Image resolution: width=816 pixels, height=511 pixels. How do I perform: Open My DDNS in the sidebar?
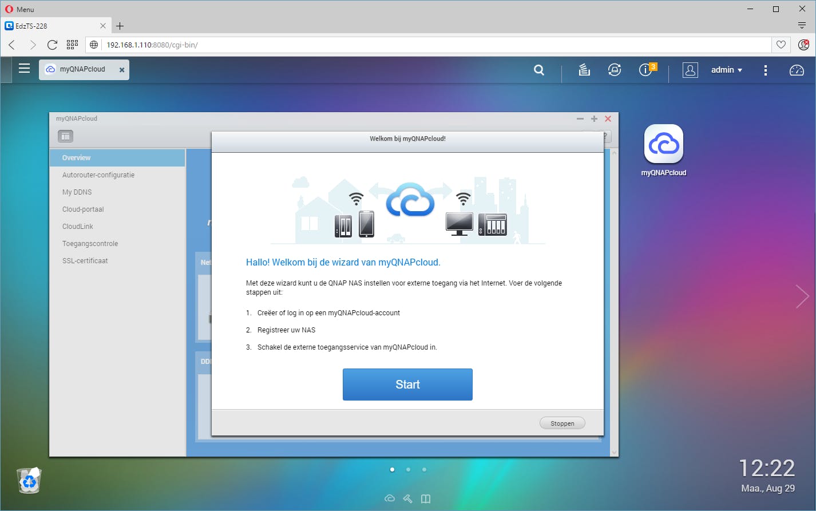[117, 192]
